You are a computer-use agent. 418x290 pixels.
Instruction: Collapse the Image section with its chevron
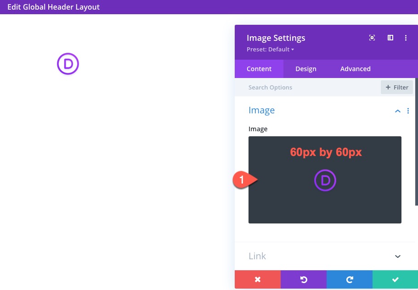397,111
